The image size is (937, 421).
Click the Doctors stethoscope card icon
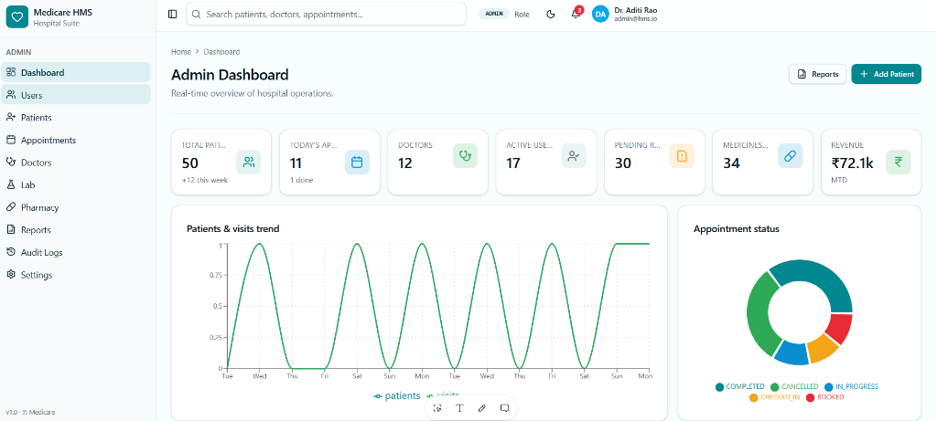pos(465,155)
